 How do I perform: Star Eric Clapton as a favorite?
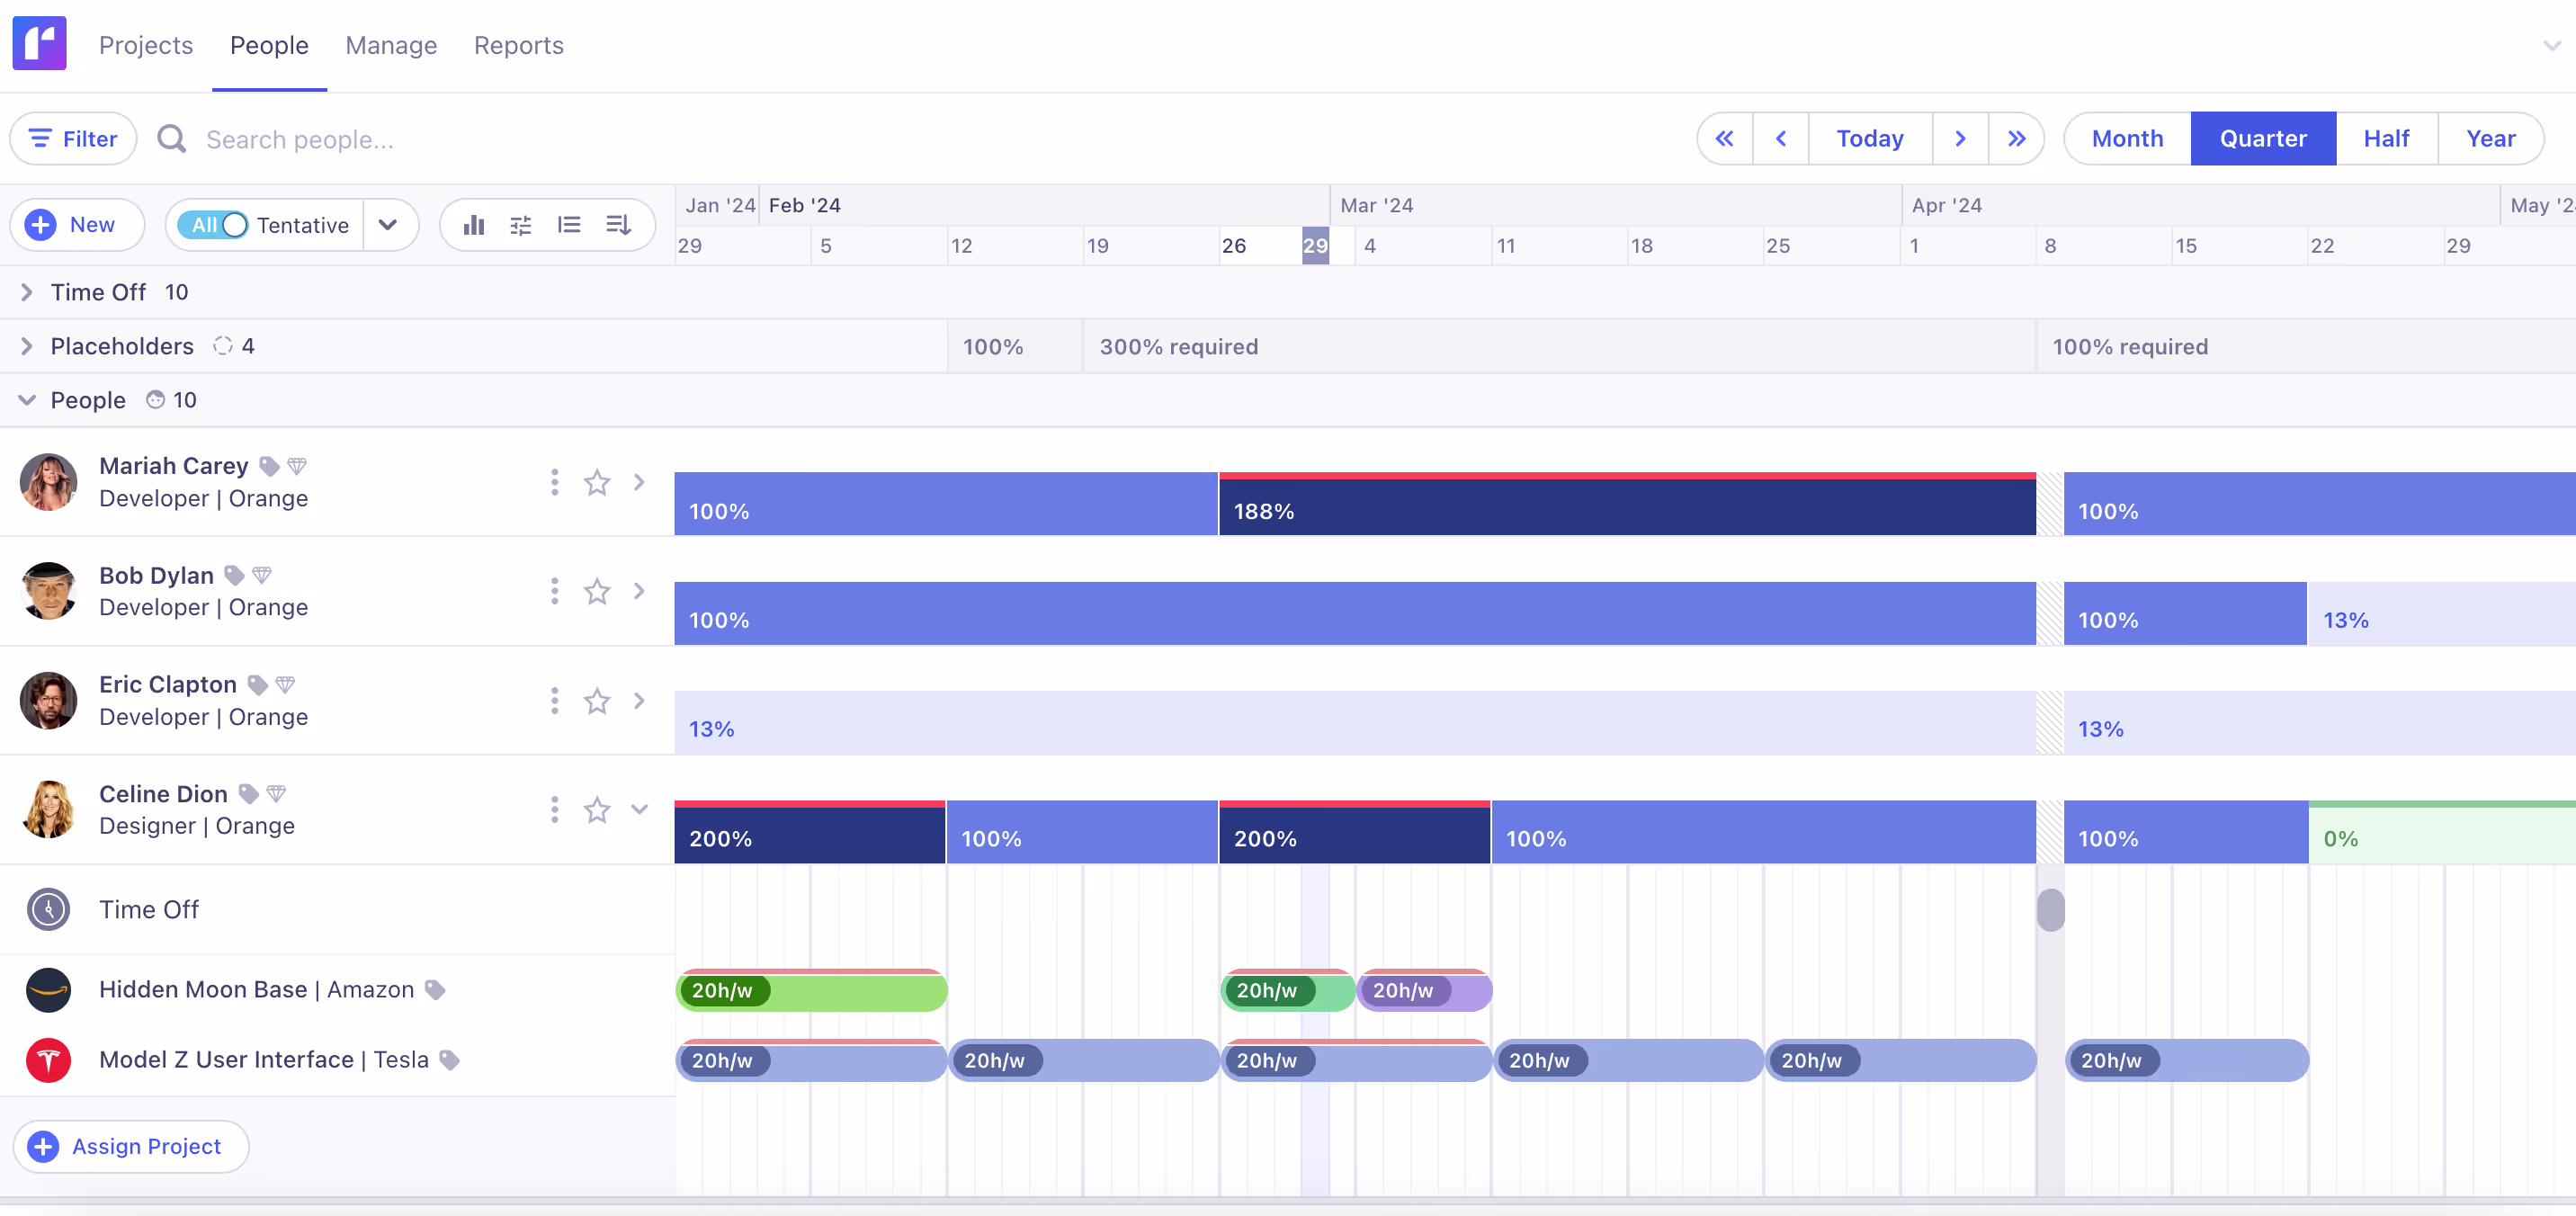click(x=597, y=700)
